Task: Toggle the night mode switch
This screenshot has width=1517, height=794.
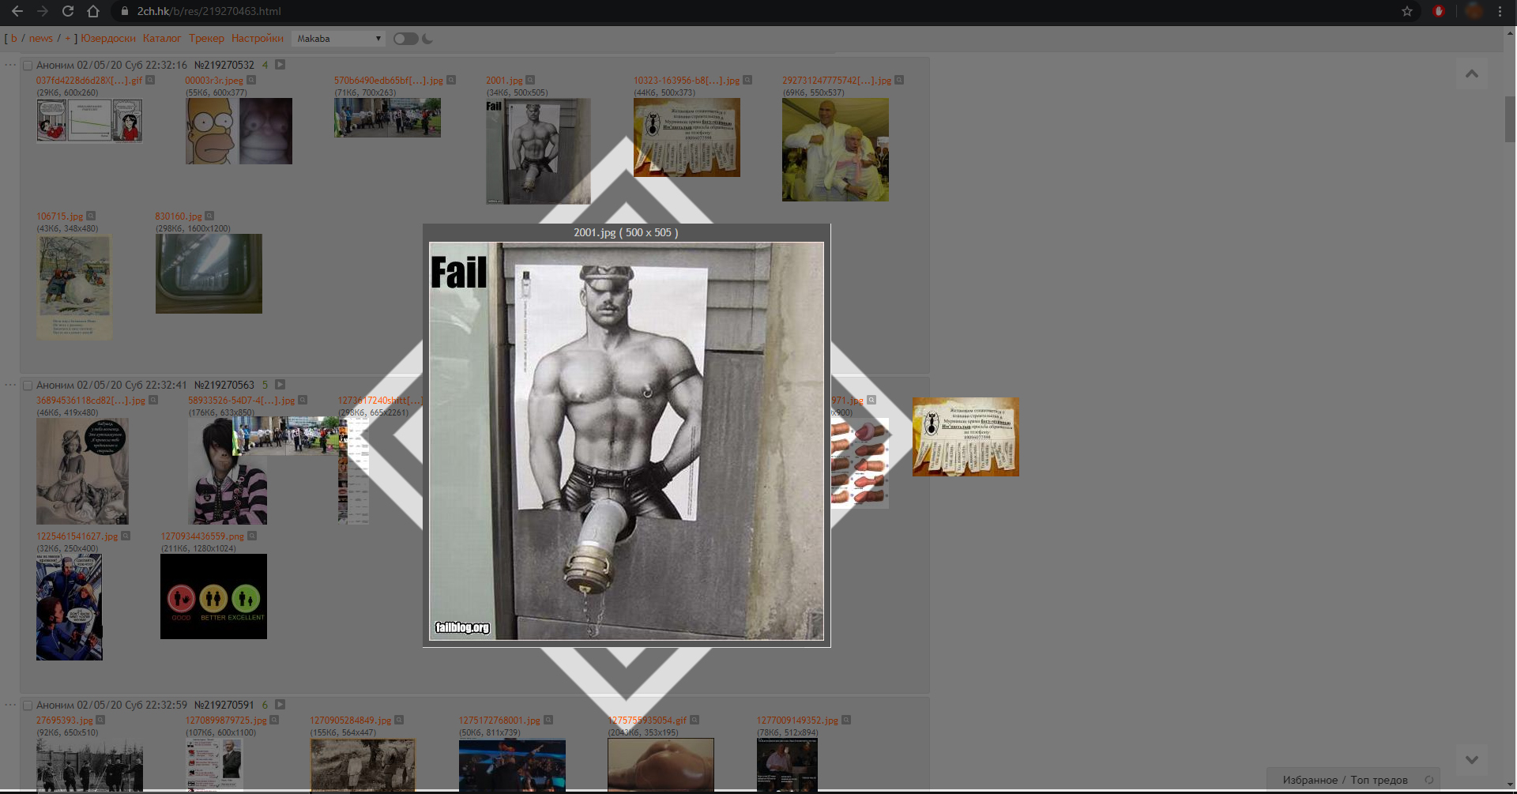Action: click(405, 39)
